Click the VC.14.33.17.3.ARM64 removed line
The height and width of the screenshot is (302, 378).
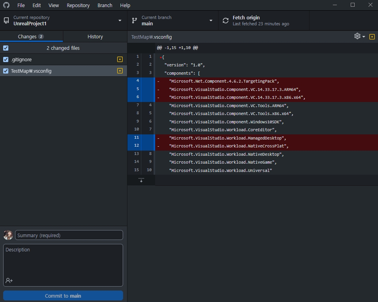pos(266,89)
